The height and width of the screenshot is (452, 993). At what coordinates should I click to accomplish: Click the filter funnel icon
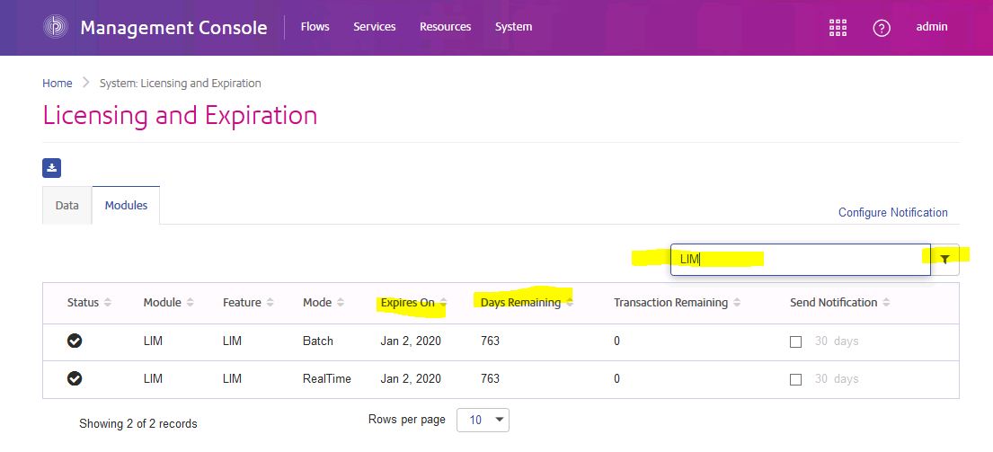pyautogui.click(x=944, y=259)
